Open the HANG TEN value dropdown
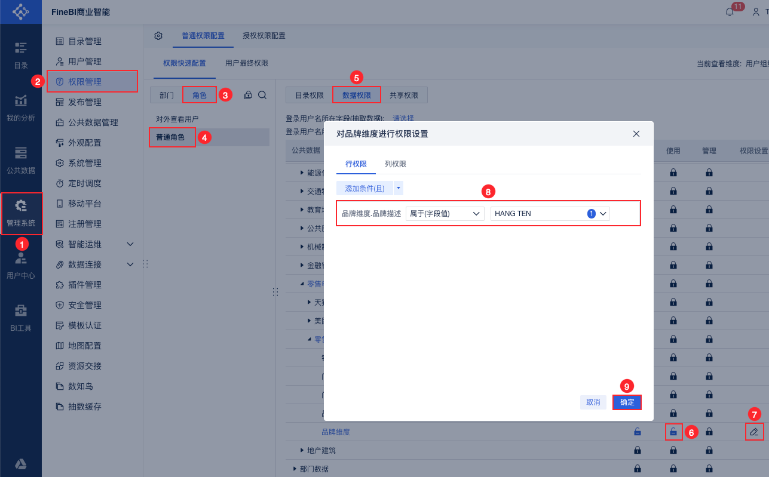769x477 pixels. [x=550, y=214]
